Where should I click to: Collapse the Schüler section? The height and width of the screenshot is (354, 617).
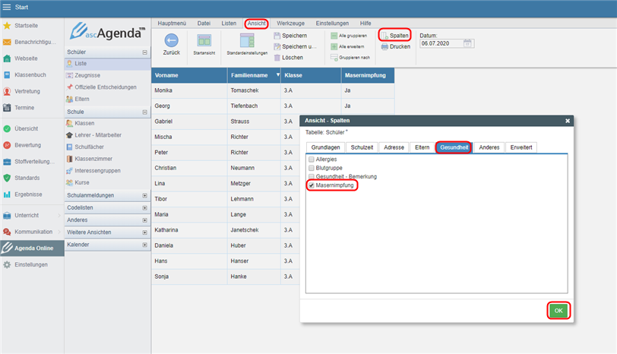[145, 52]
